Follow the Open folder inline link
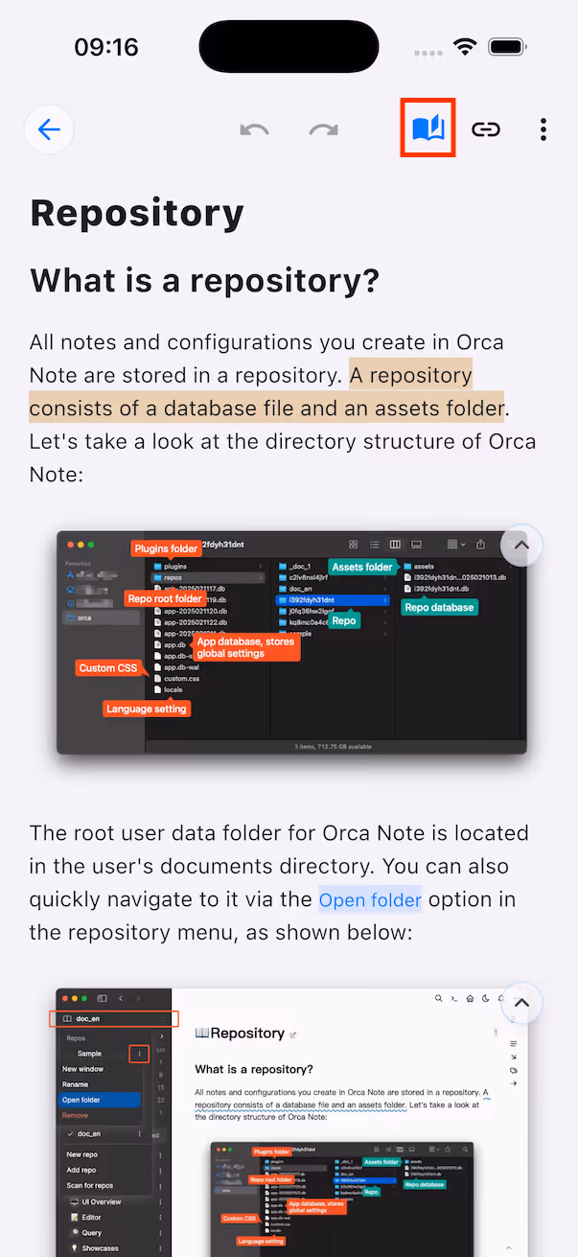578x1257 pixels. pyautogui.click(x=370, y=900)
